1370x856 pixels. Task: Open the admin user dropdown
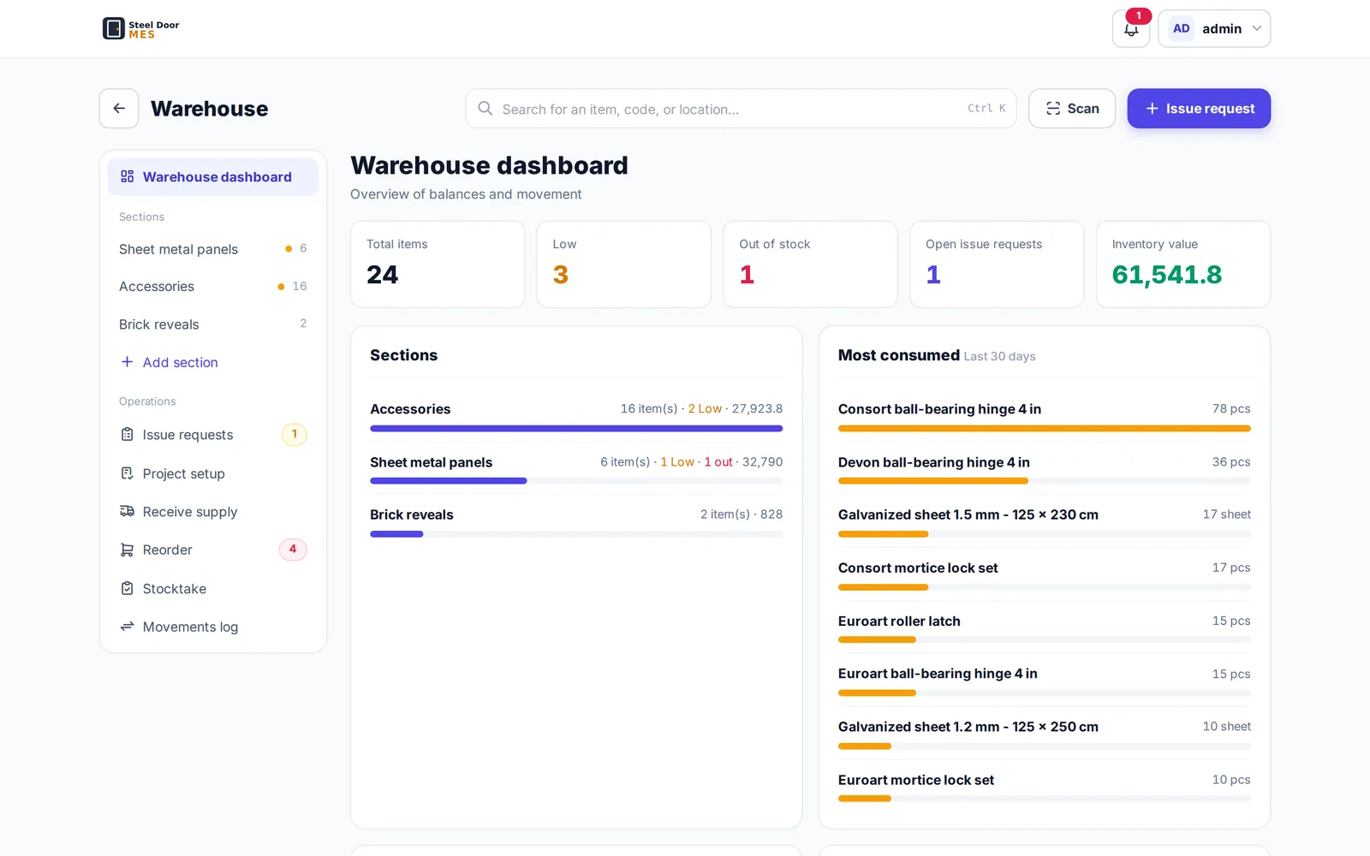(x=1214, y=29)
